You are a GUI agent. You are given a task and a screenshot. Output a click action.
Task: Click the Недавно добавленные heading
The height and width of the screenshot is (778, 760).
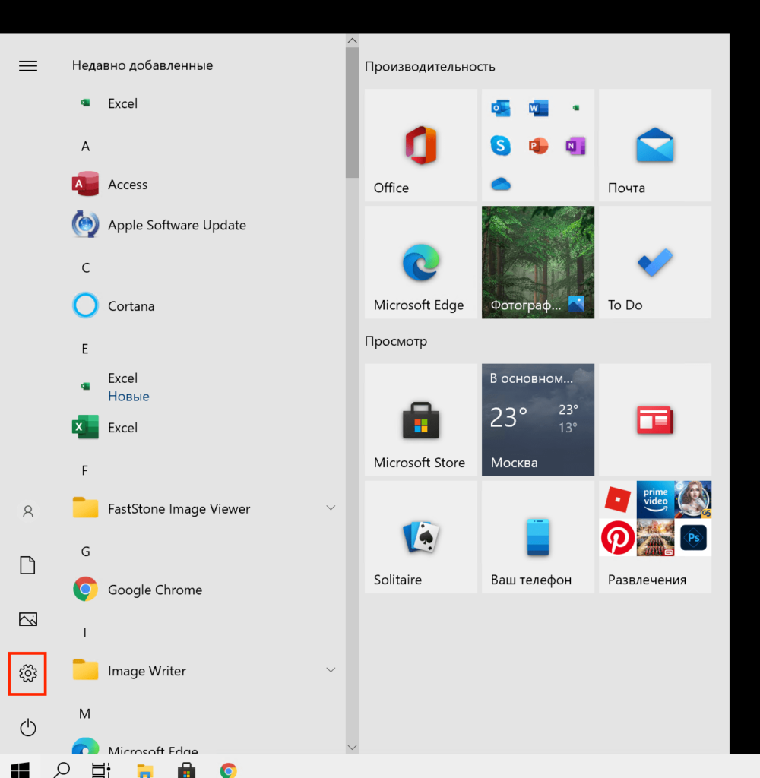tap(142, 65)
